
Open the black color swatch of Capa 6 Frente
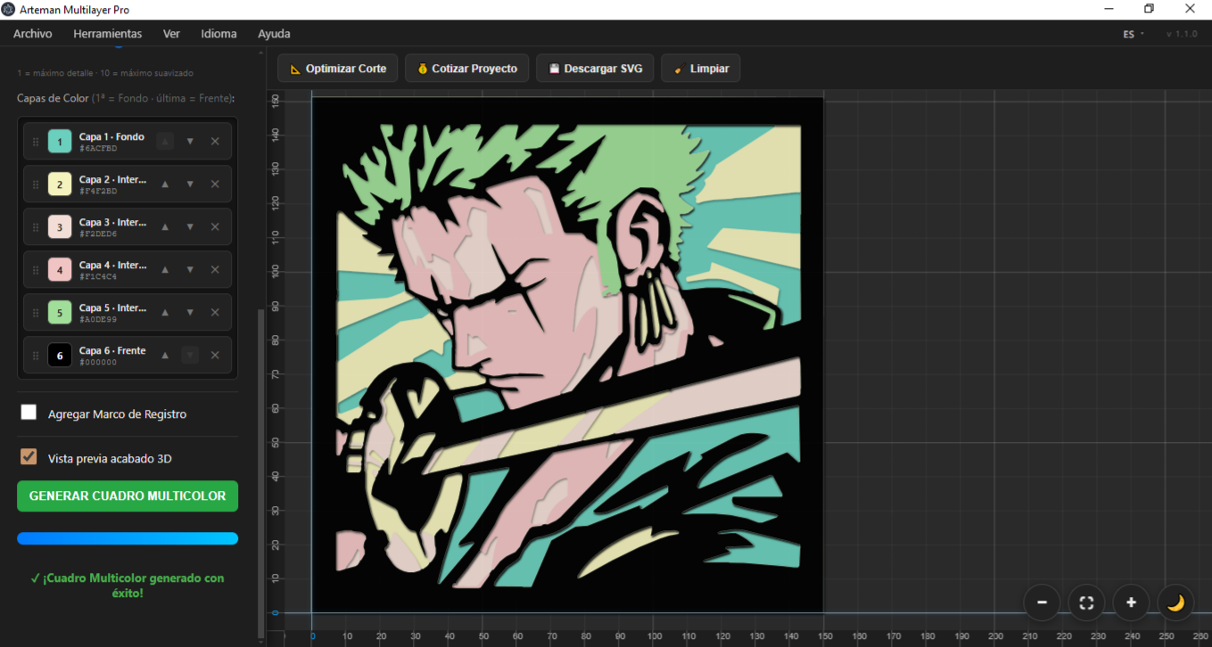pos(60,355)
